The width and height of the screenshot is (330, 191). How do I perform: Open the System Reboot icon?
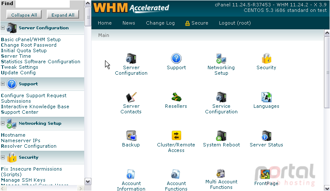point(221,136)
